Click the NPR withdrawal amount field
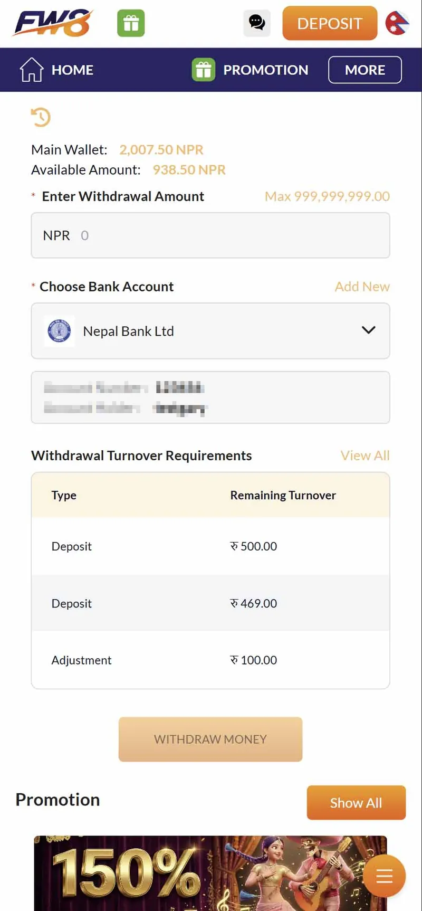Image resolution: width=422 pixels, height=911 pixels. point(210,235)
